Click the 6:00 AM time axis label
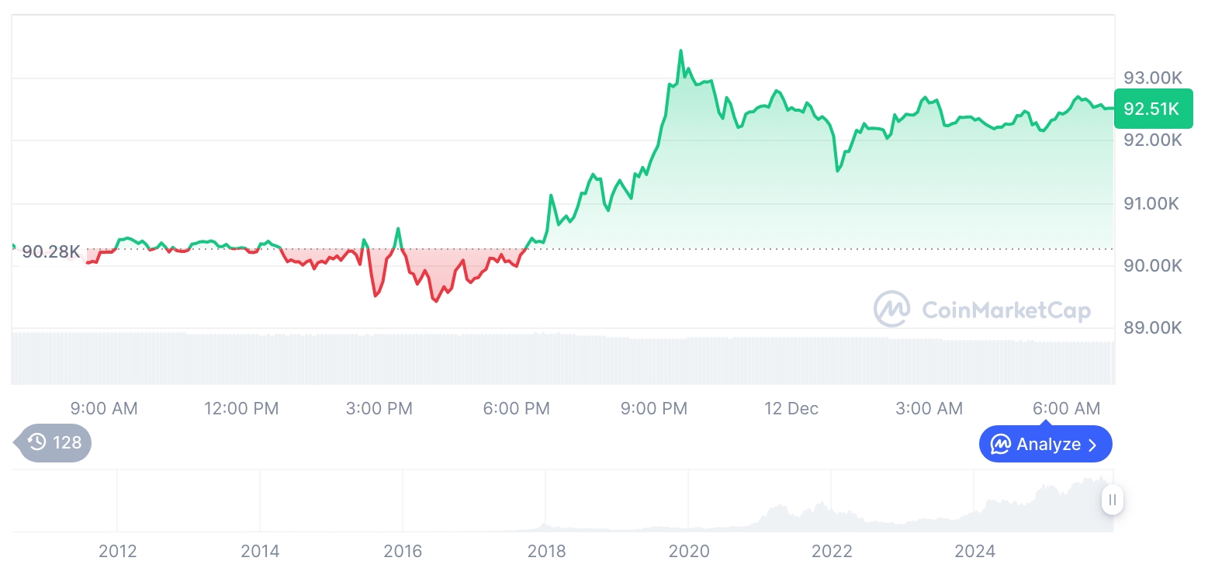Image resolution: width=1215 pixels, height=568 pixels. pyautogui.click(x=1067, y=409)
